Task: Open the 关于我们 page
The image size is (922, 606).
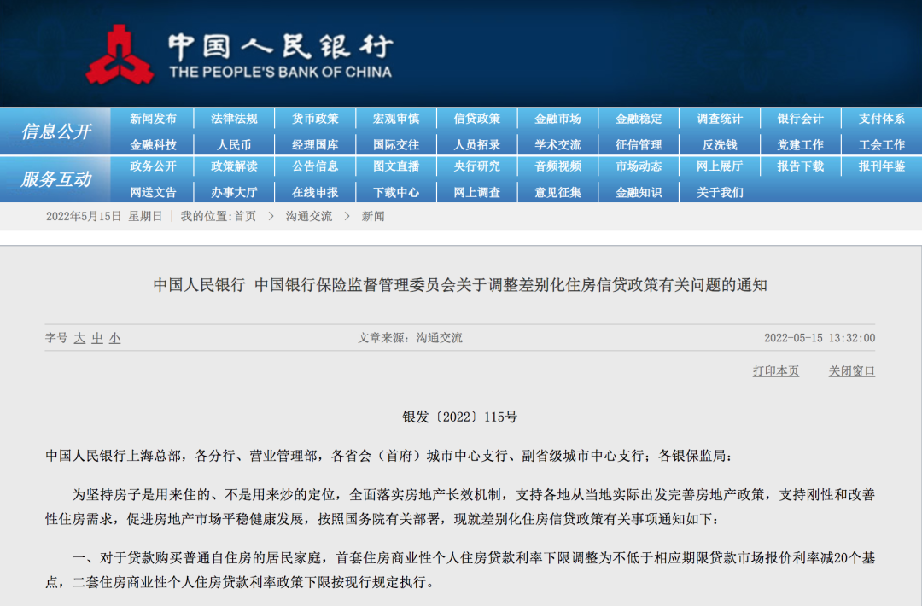Action: (x=719, y=193)
